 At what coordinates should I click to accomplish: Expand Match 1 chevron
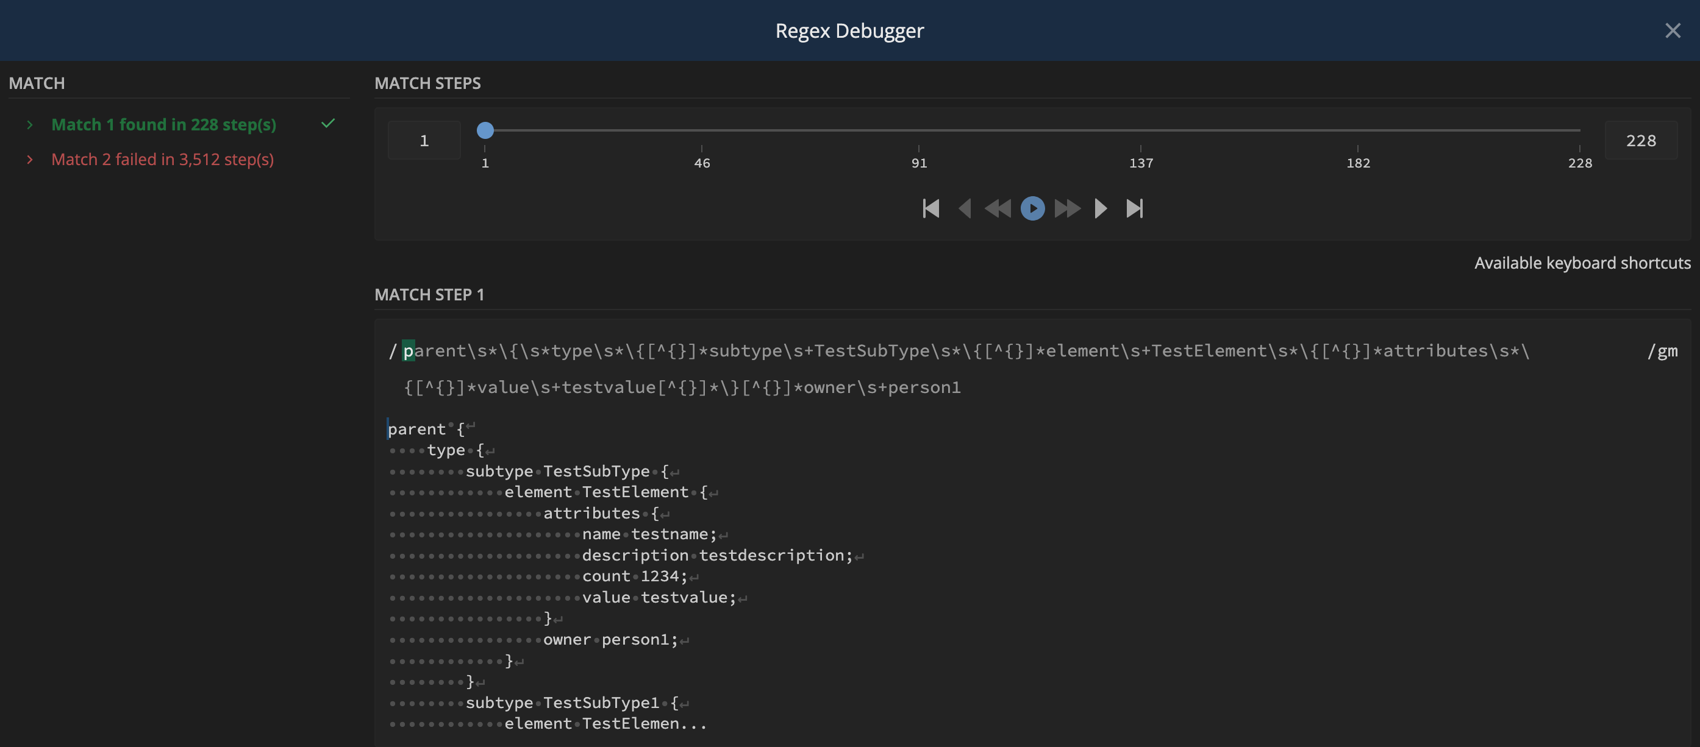30,125
